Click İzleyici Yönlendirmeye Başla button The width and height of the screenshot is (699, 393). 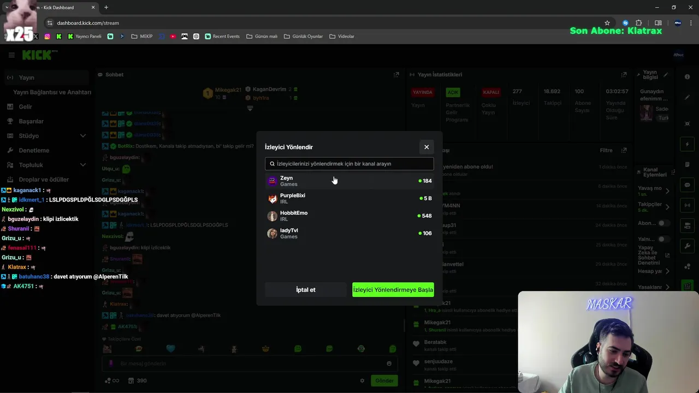coord(393,290)
